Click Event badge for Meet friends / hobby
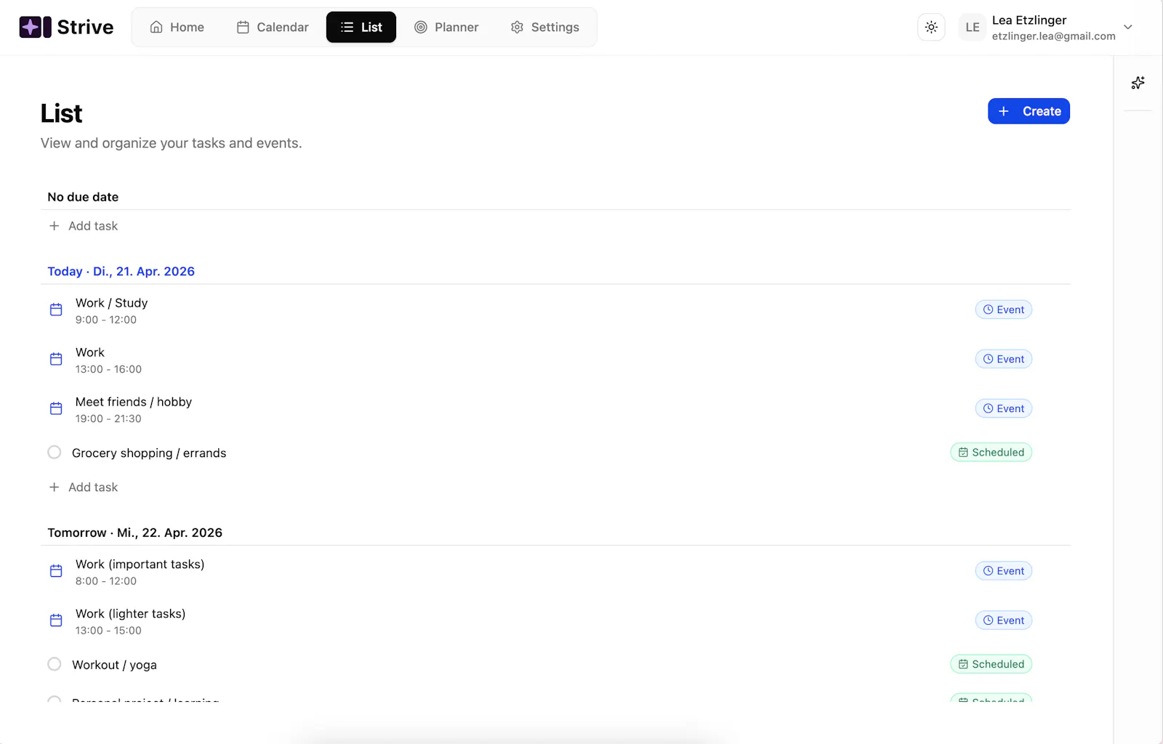Viewport: 1163px width, 744px height. click(1003, 408)
